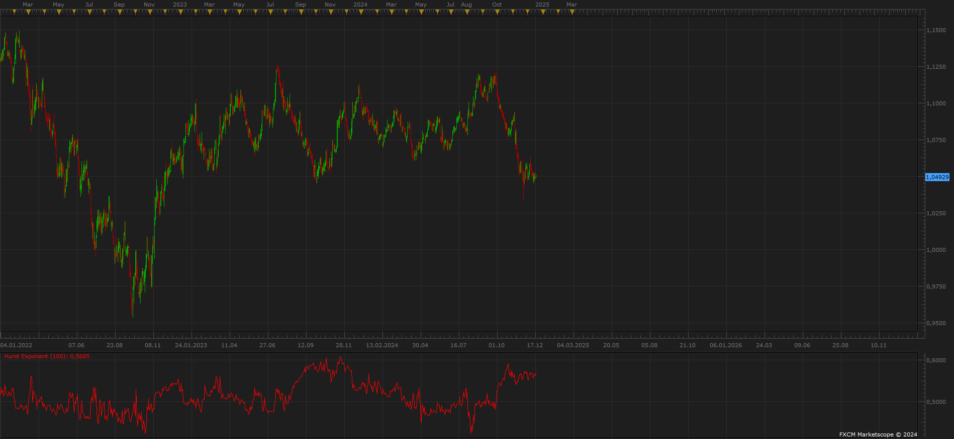The image size is (954, 439).
Task: Click the 28.11 date axis label
Action: point(344,345)
